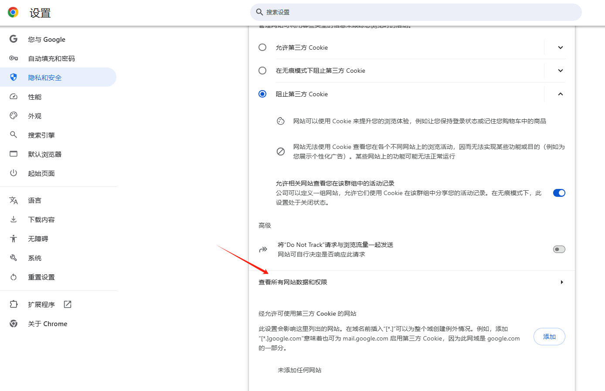Click 经允许可使用第三方 Cookie 的网站 heading

pos(307,313)
